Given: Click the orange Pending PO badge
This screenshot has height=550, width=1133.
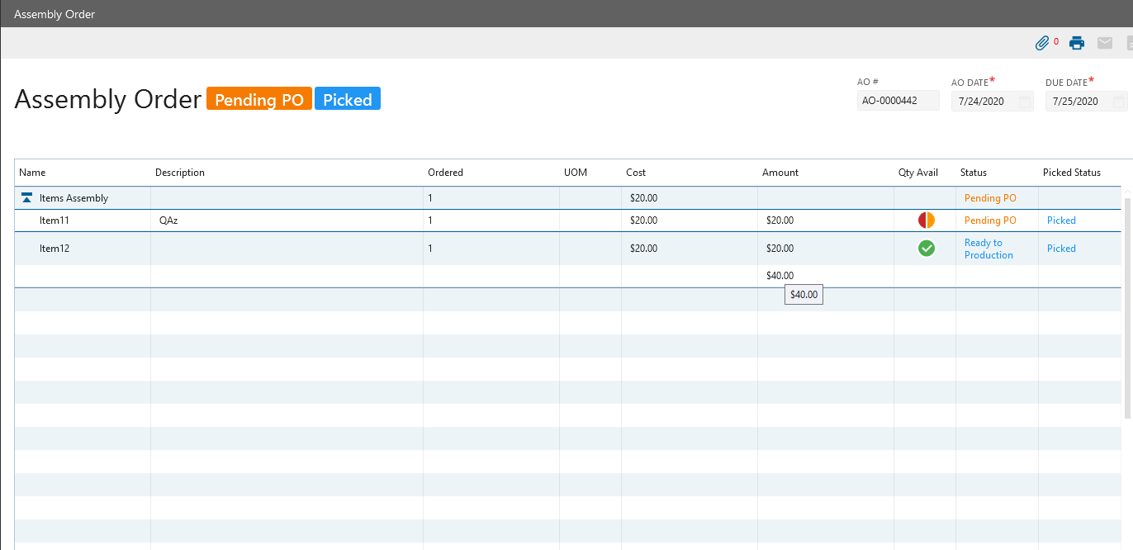Looking at the screenshot, I should (x=259, y=100).
